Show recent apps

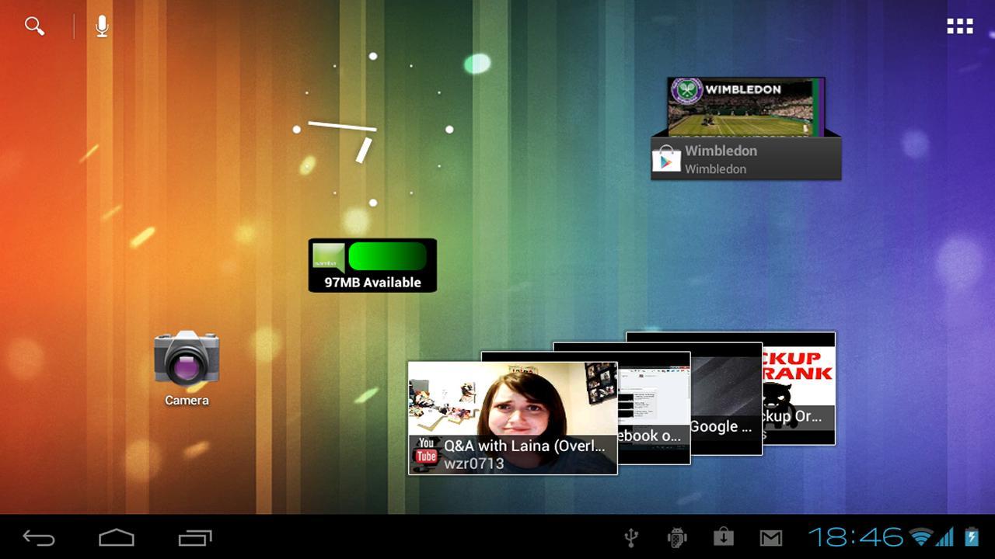(x=194, y=537)
